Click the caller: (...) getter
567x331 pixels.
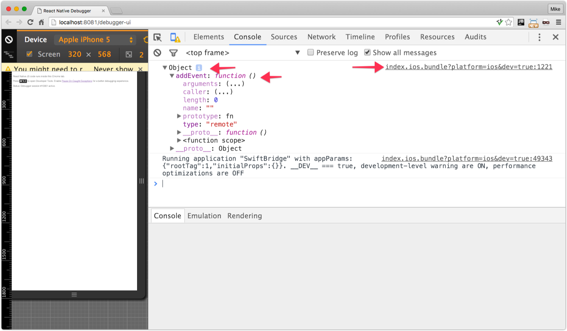(x=208, y=92)
